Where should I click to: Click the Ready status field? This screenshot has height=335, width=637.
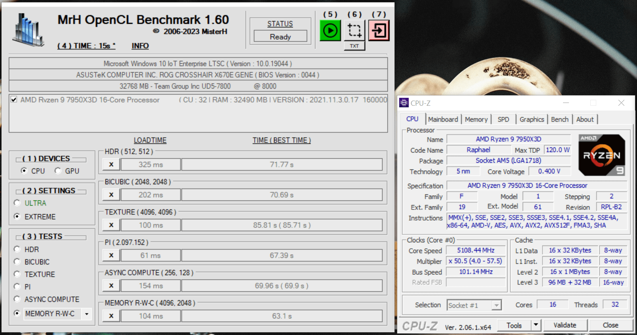click(x=280, y=36)
